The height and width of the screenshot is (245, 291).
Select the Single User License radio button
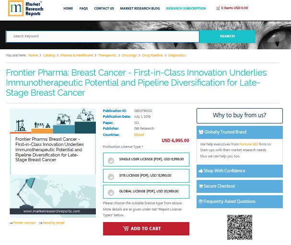click(111, 160)
